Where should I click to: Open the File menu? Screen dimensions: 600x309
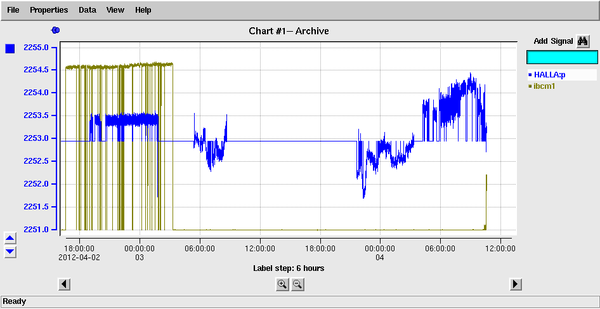tap(13, 10)
